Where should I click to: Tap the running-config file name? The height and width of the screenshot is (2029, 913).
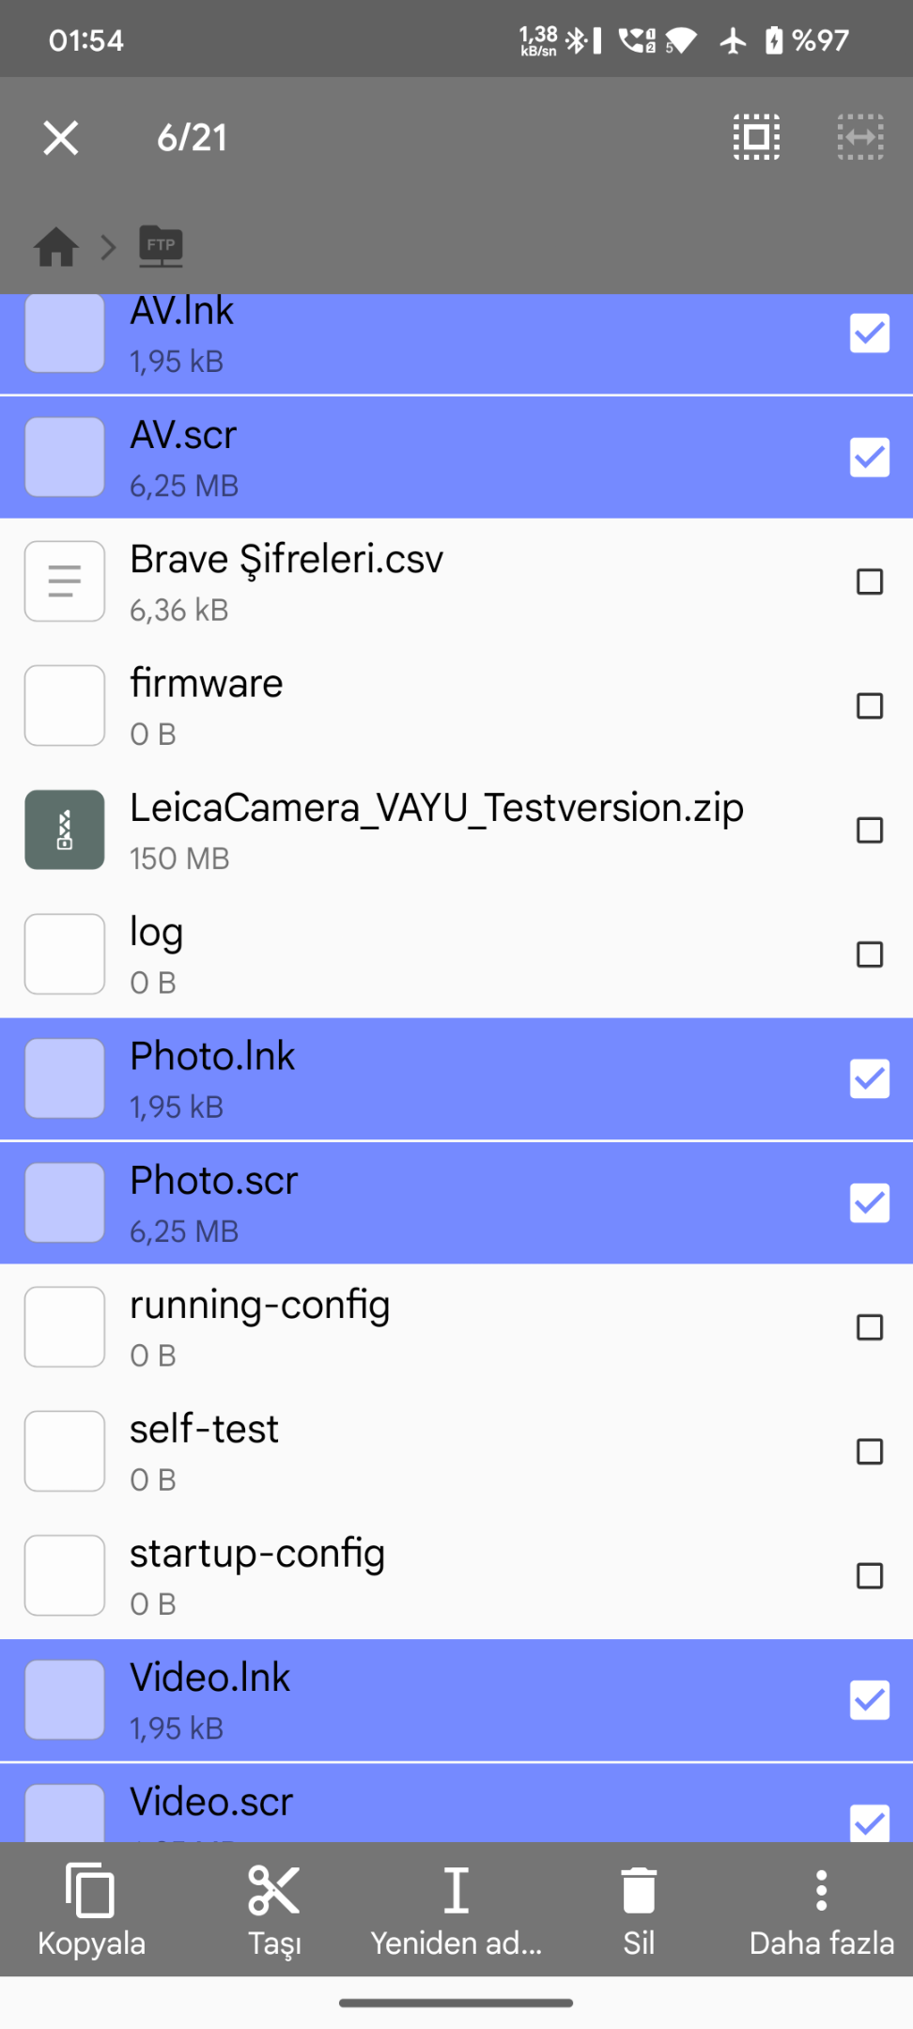[260, 1306]
